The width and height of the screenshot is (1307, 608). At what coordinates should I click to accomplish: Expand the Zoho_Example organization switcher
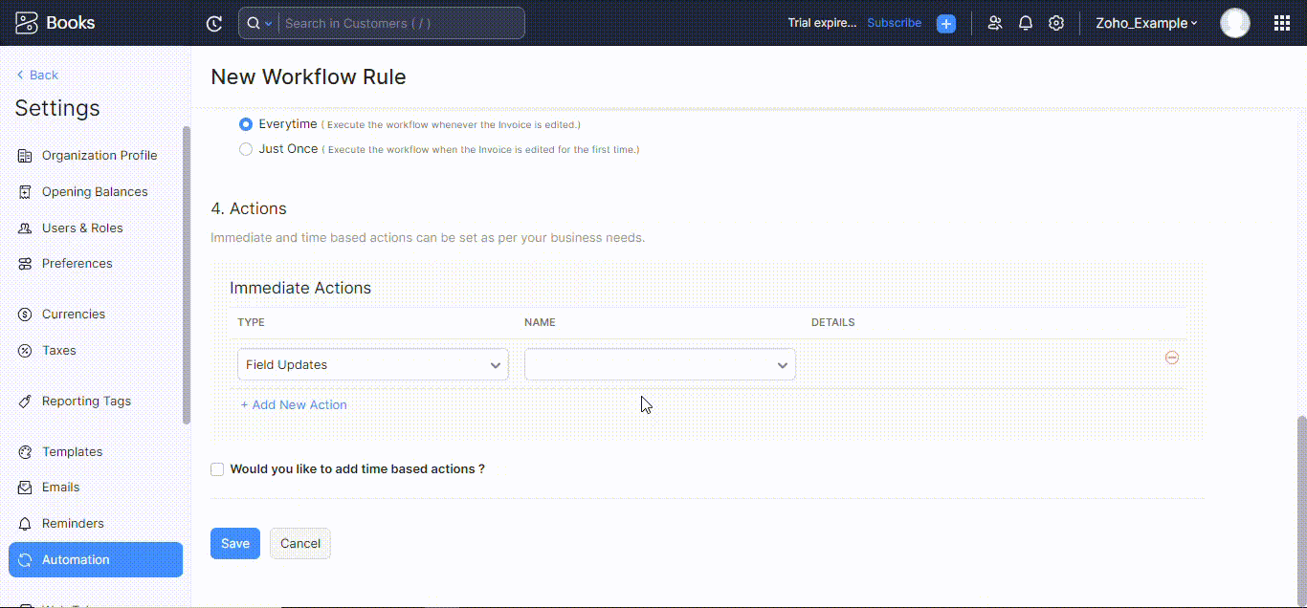[x=1145, y=23]
